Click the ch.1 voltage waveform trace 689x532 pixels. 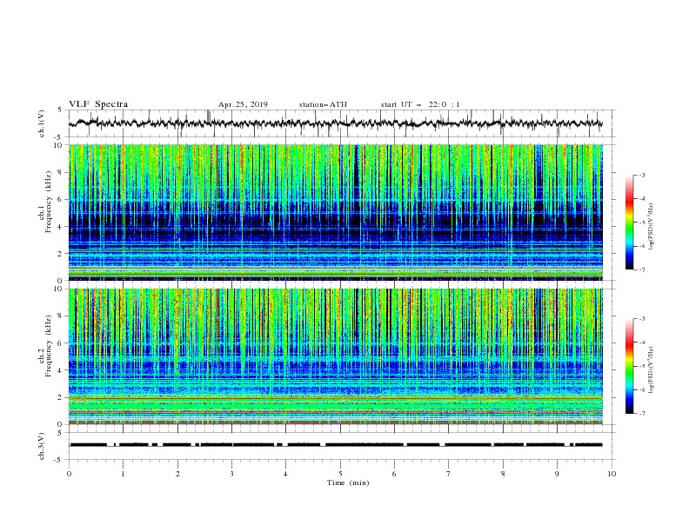click(x=336, y=123)
